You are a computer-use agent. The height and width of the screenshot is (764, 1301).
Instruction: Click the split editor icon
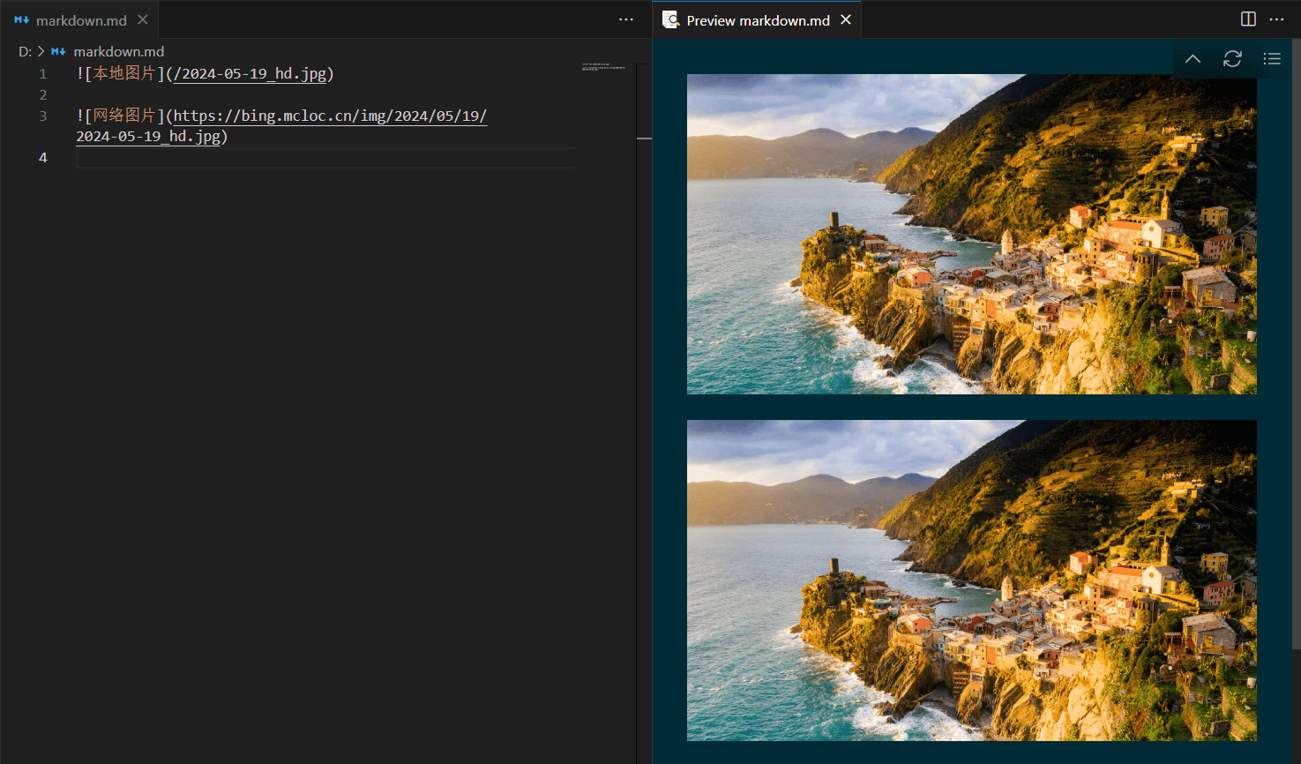1248,19
